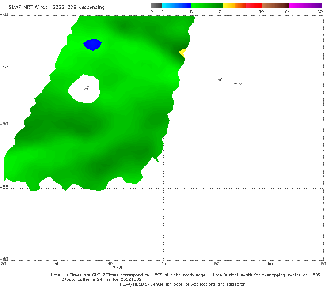Click the note "3)Data buffer is 24 hrs for 20221009"
Screen dimensions: 327x287
(102, 279)
